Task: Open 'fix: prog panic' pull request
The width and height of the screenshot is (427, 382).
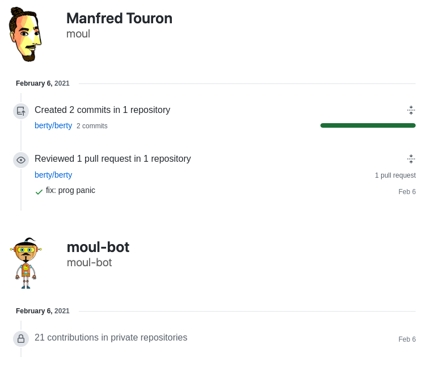Action: pyautogui.click(x=70, y=190)
